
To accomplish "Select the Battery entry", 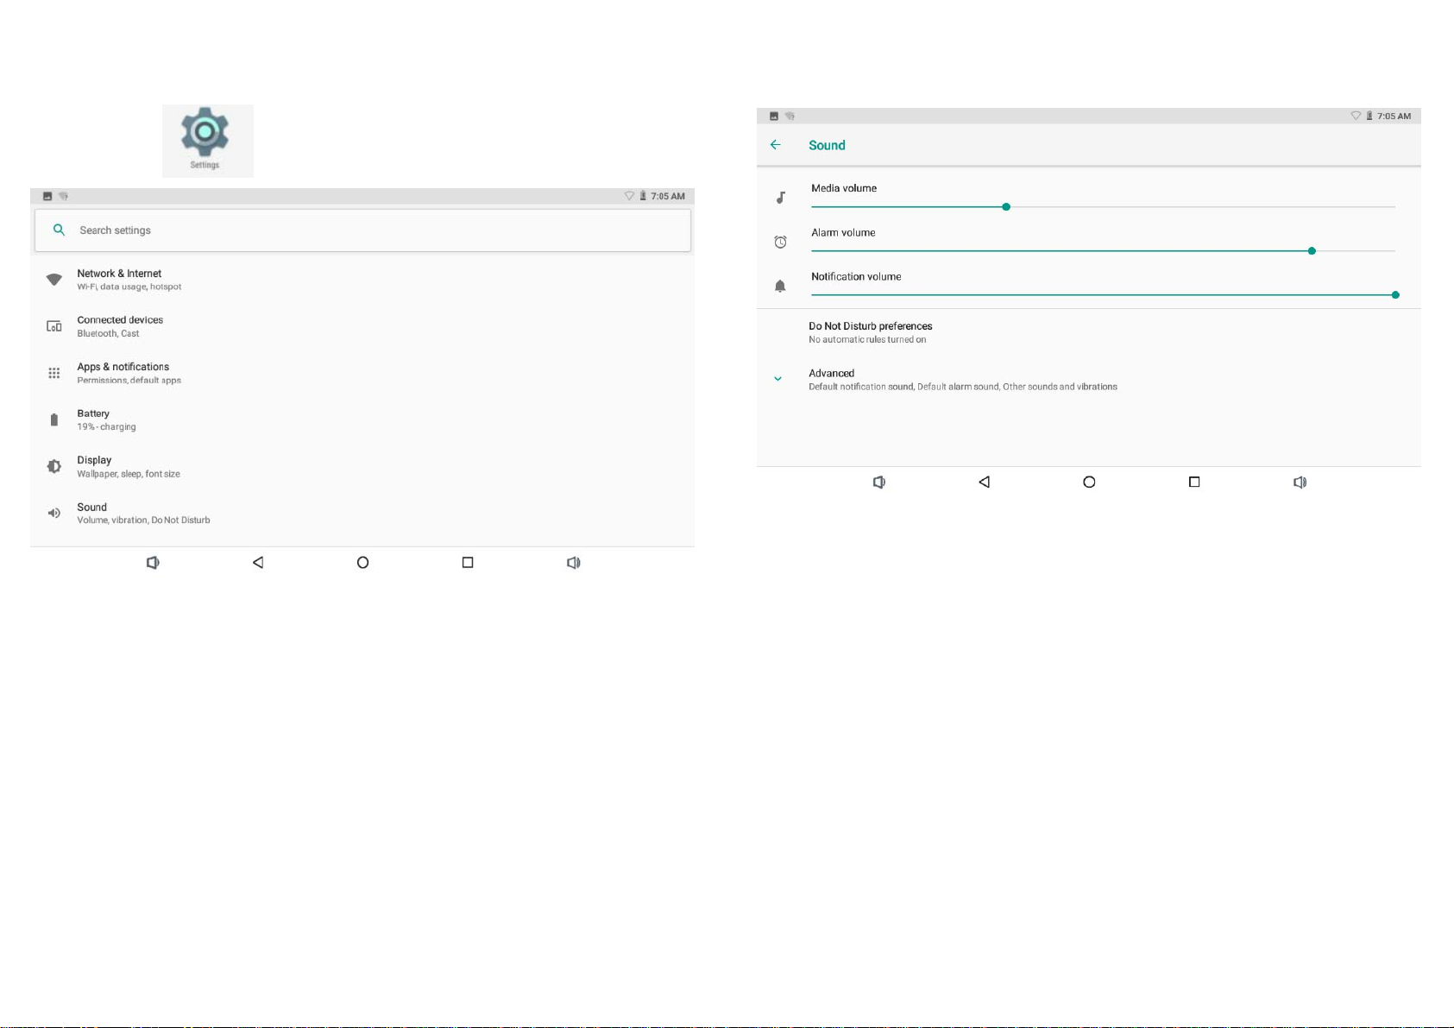I will [93, 419].
